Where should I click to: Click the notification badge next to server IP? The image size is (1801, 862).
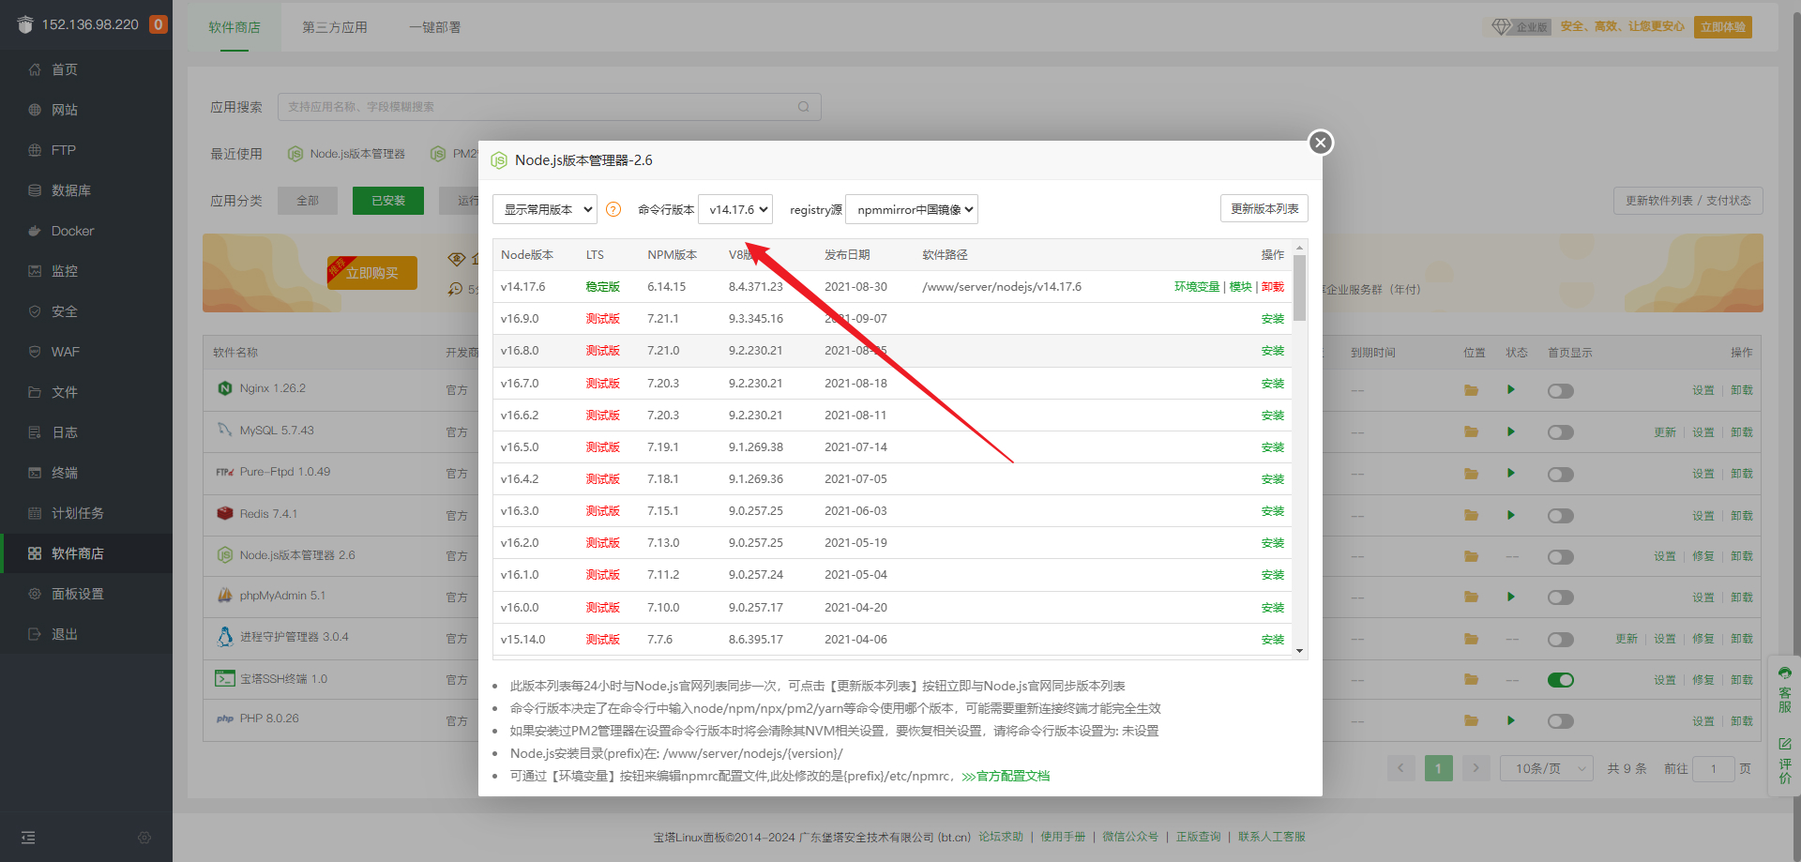159,24
